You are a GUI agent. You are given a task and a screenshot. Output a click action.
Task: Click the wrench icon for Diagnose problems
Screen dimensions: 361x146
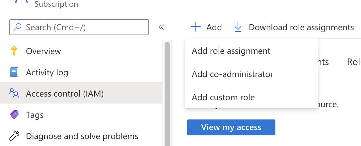coord(14,136)
